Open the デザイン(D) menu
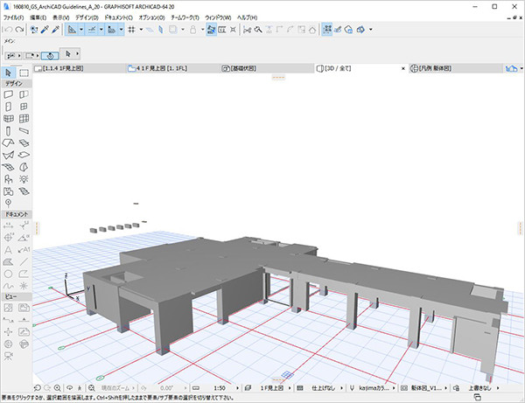Image resolution: width=525 pixels, height=403 pixels. [x=87, y=17]
